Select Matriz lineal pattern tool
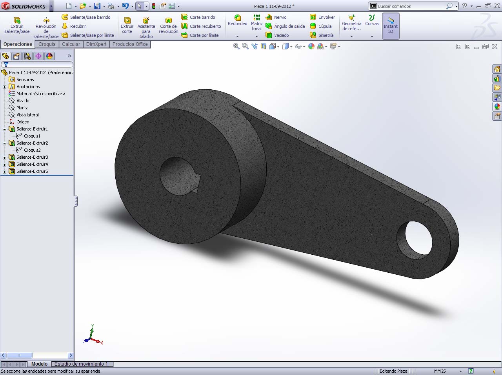This screenshot has height=375, width=502. pos(256,23)
